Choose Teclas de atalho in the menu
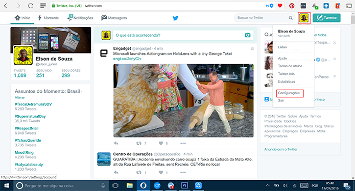Screen dimensions: 355x191 point(290,66)
